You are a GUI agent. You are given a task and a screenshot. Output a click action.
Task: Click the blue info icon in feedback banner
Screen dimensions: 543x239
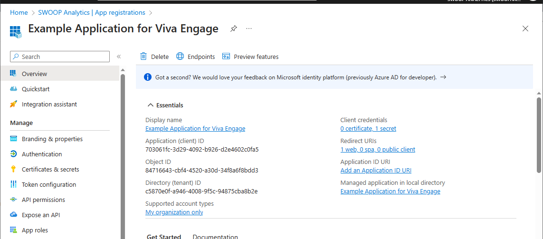148,77
